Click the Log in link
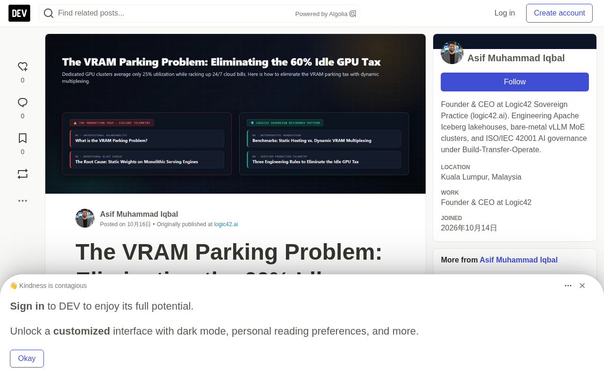 pyautogui.click(x=504, y=13)
